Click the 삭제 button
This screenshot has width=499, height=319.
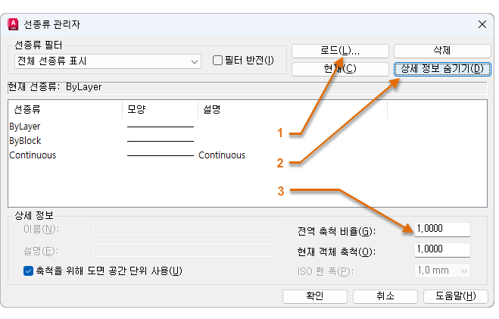442,51
